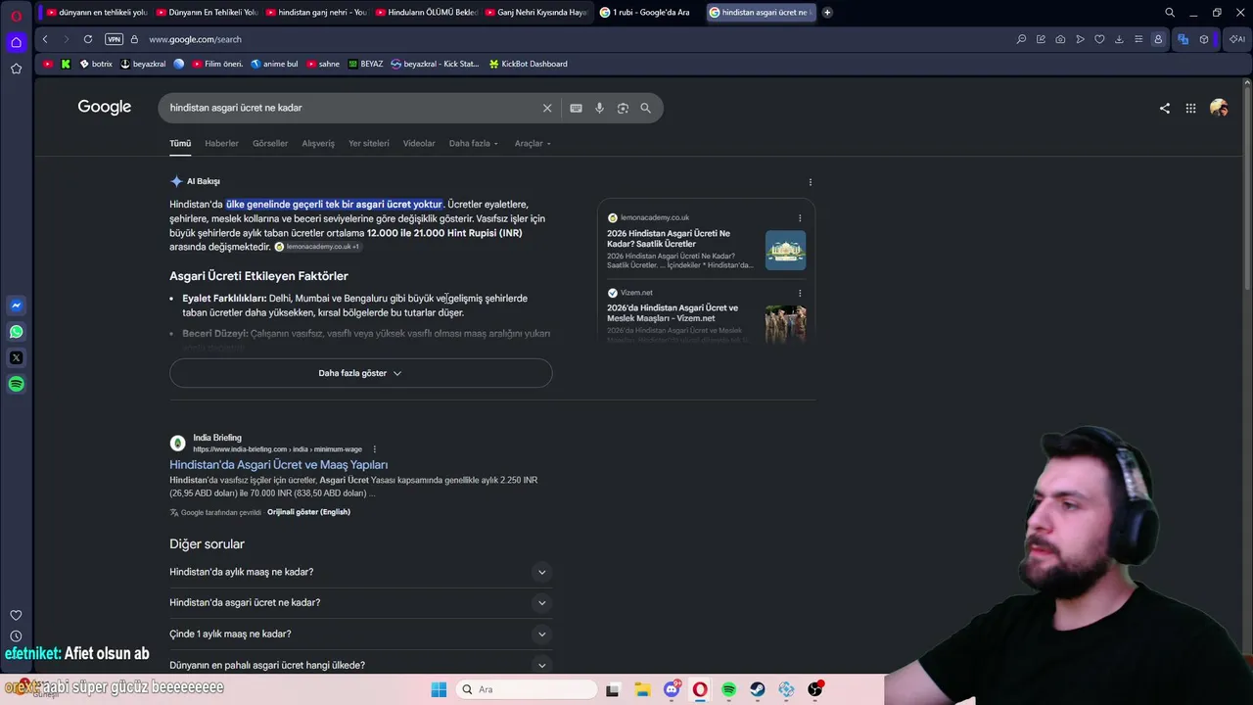Toggle the VPN badge in address bar
The height and width of the screenshot is (705, 1253).
(115, 39)
